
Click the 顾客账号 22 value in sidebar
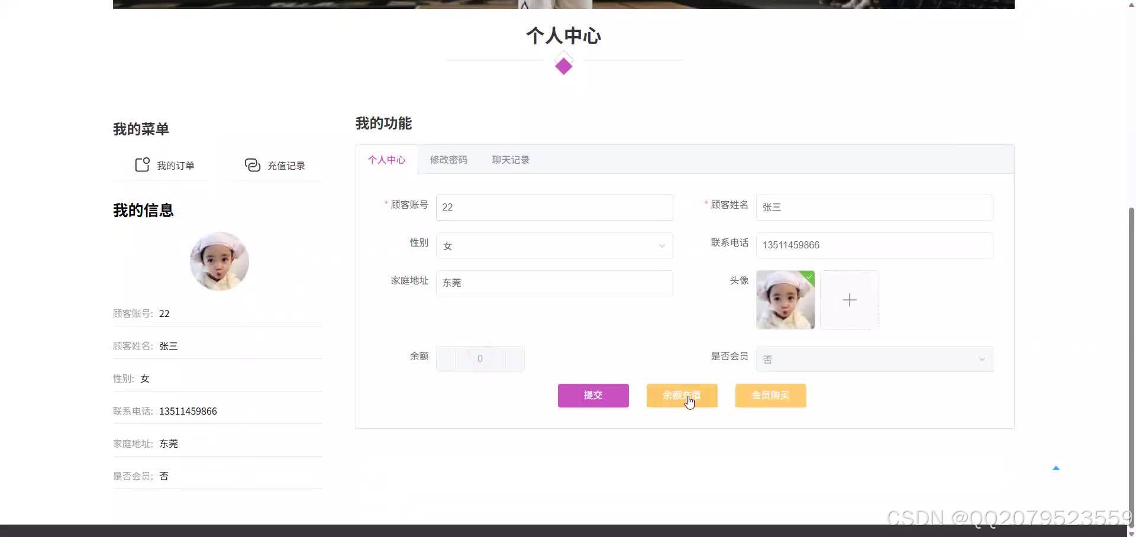point(164,313)
